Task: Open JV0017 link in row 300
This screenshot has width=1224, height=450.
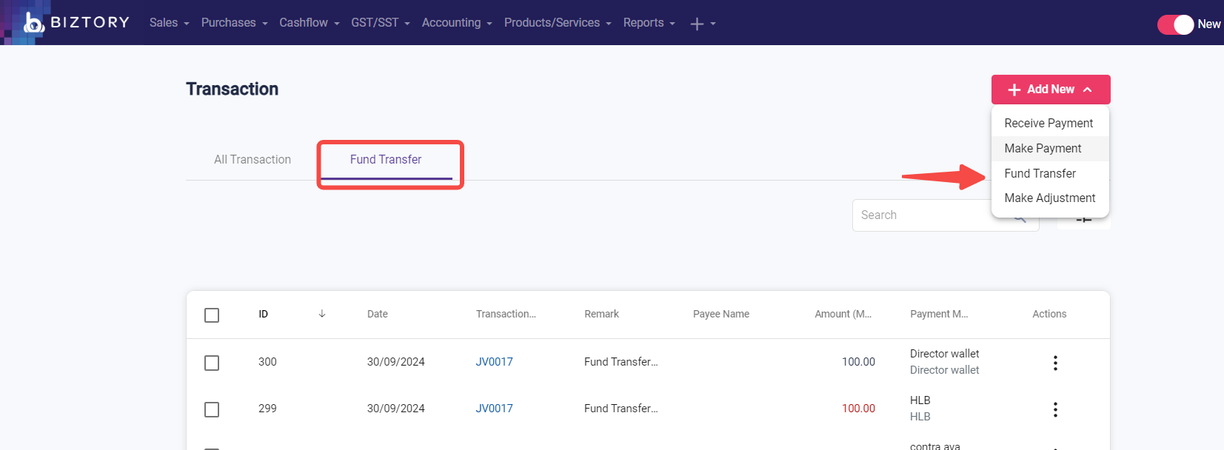Action: [494, 362]
